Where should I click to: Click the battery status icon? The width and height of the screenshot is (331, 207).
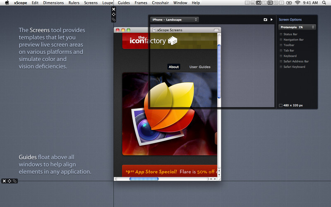click(289, 3)
